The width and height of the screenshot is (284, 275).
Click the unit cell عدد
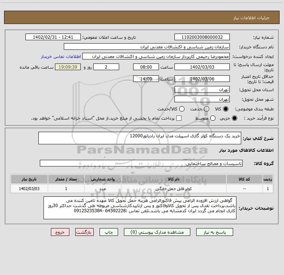coord(103,189)
